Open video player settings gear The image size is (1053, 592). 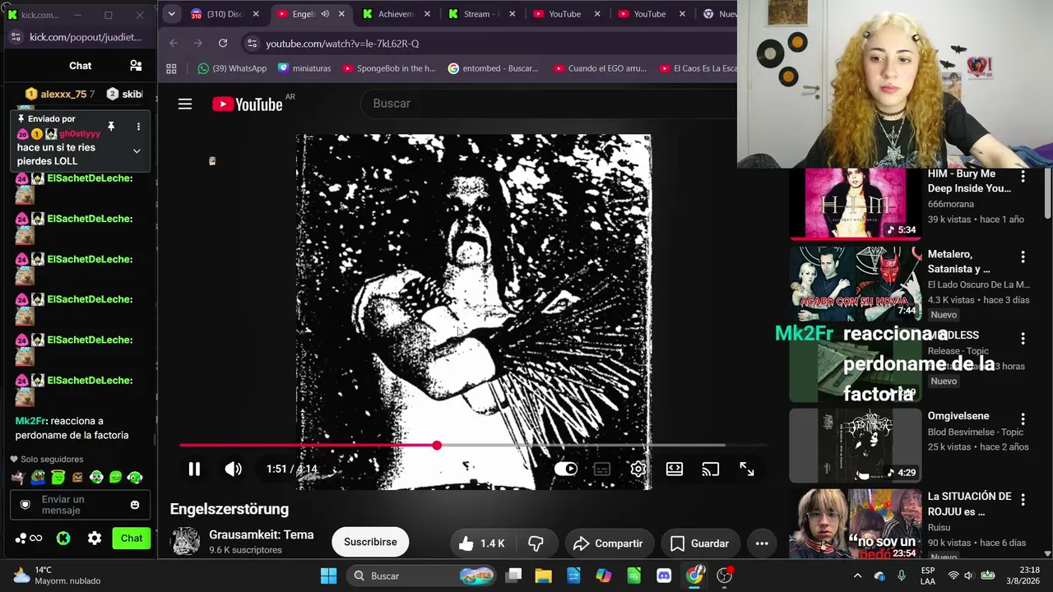(638, 469)
